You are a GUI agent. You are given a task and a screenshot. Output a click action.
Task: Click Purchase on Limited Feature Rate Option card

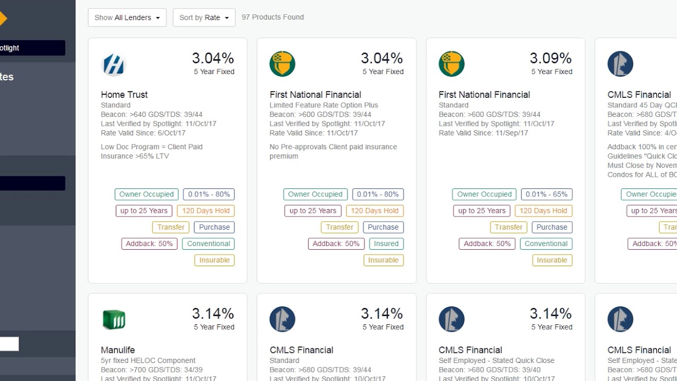click(x=383, y=227)
